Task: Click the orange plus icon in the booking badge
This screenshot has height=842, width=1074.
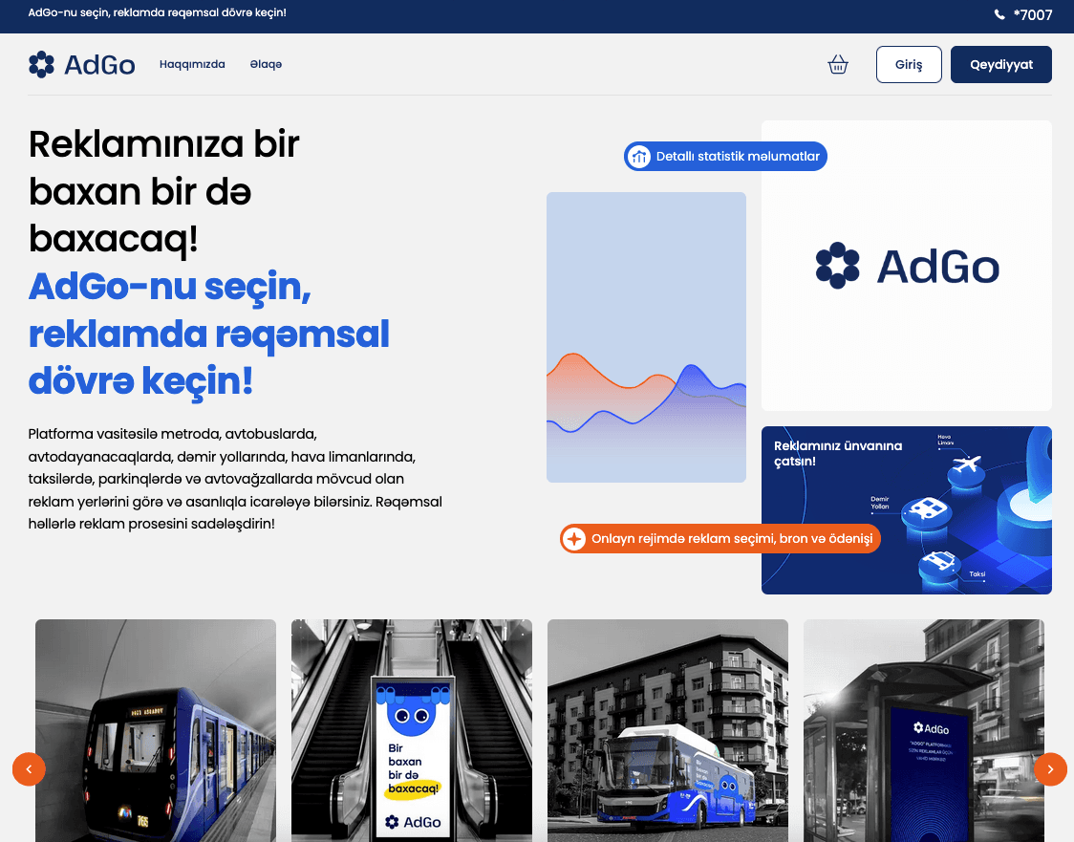Action: [574, 538]
